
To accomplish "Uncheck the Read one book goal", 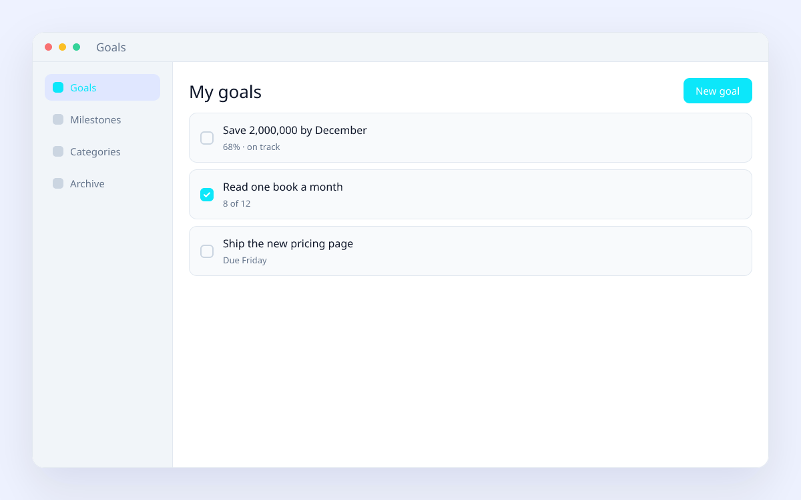I will click(207, 195).
